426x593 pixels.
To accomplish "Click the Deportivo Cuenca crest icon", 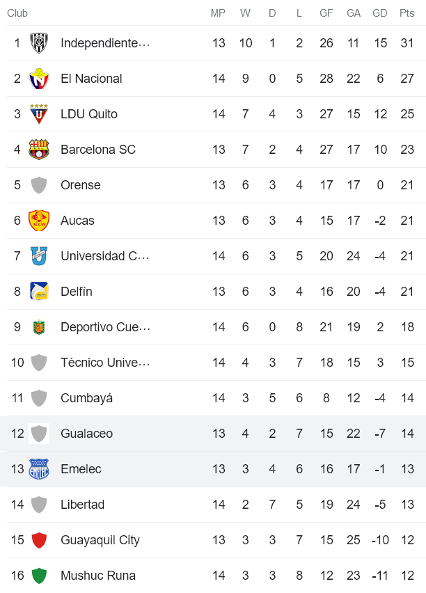I will tap(39, 327).
